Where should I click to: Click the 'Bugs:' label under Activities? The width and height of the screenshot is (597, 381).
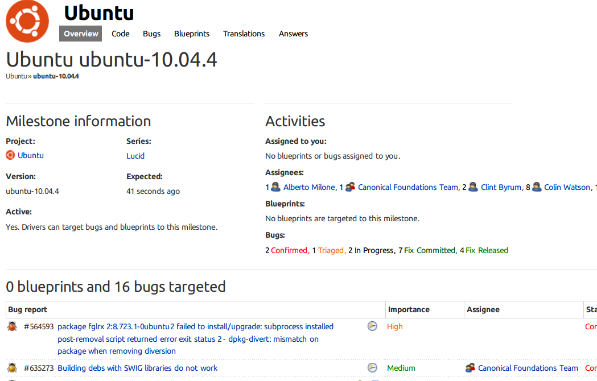275,235
